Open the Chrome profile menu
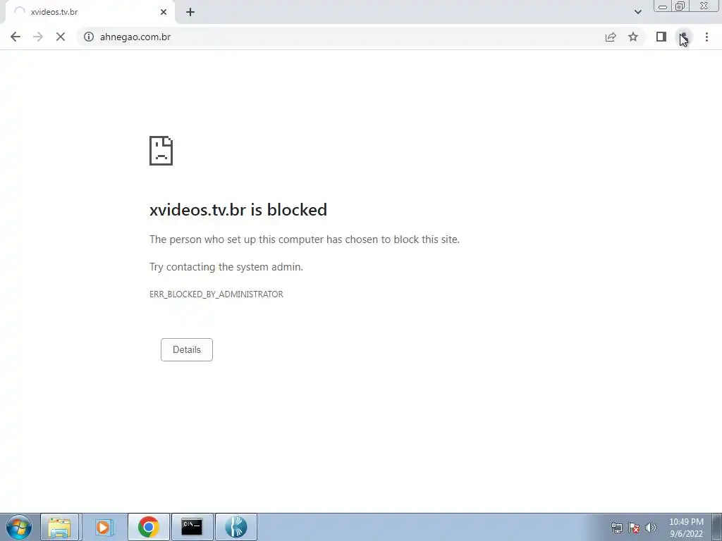722x541 pixels. (684, 37)
